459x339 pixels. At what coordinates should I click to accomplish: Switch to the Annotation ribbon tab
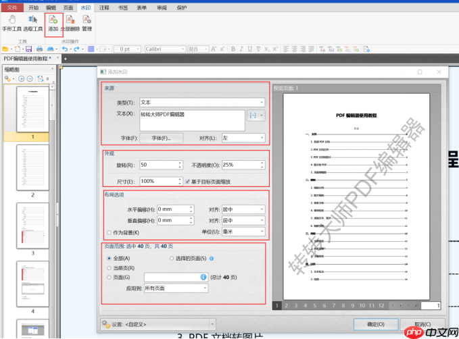104,7
